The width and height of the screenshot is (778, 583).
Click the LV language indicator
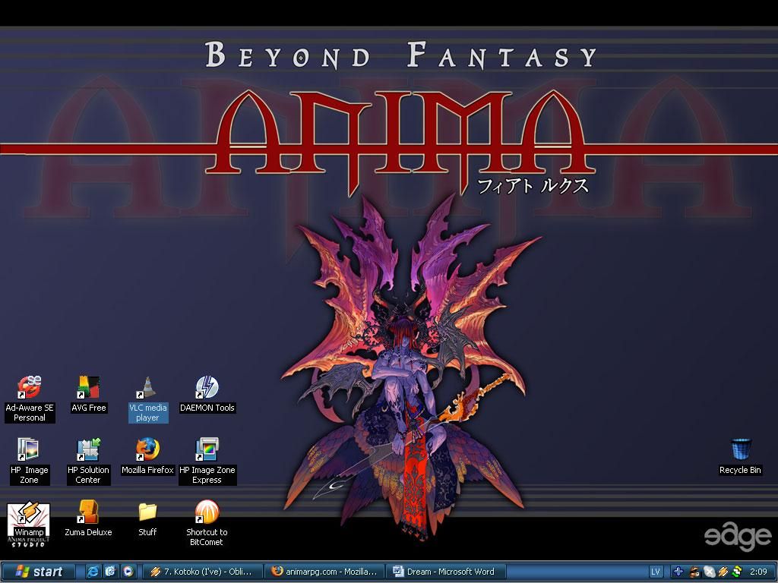coord(656,572)
